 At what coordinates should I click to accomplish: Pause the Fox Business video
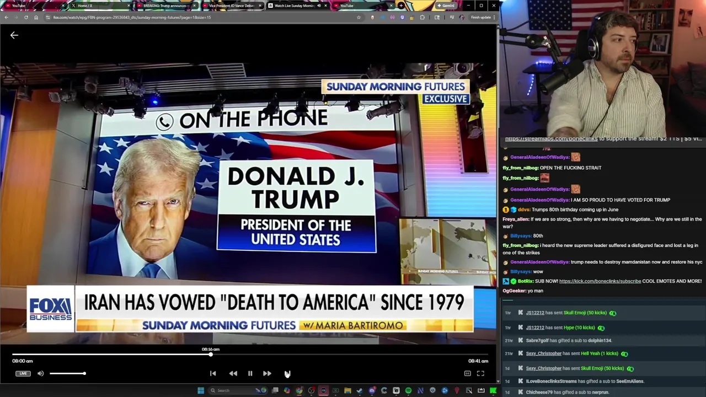point(250,373)
